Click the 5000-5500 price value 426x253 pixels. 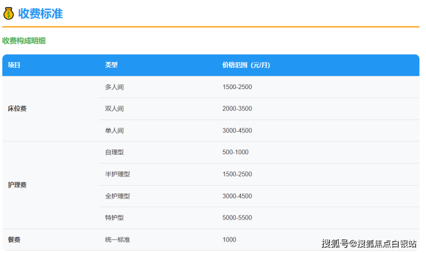237,218
